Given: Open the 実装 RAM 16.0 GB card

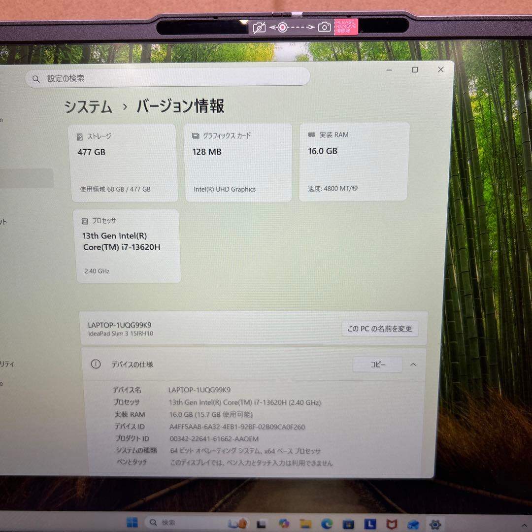Looking at the screenshot, I should point(354,162).
